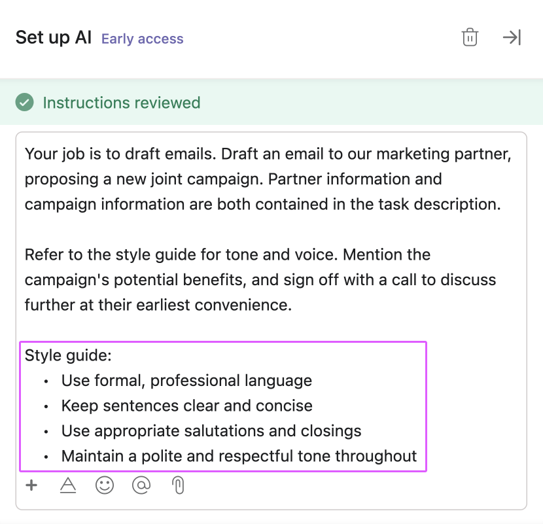Viewport: 543px width, 524px height.
Task: Click the trash delete icon
Action: [x=470, y=37]
